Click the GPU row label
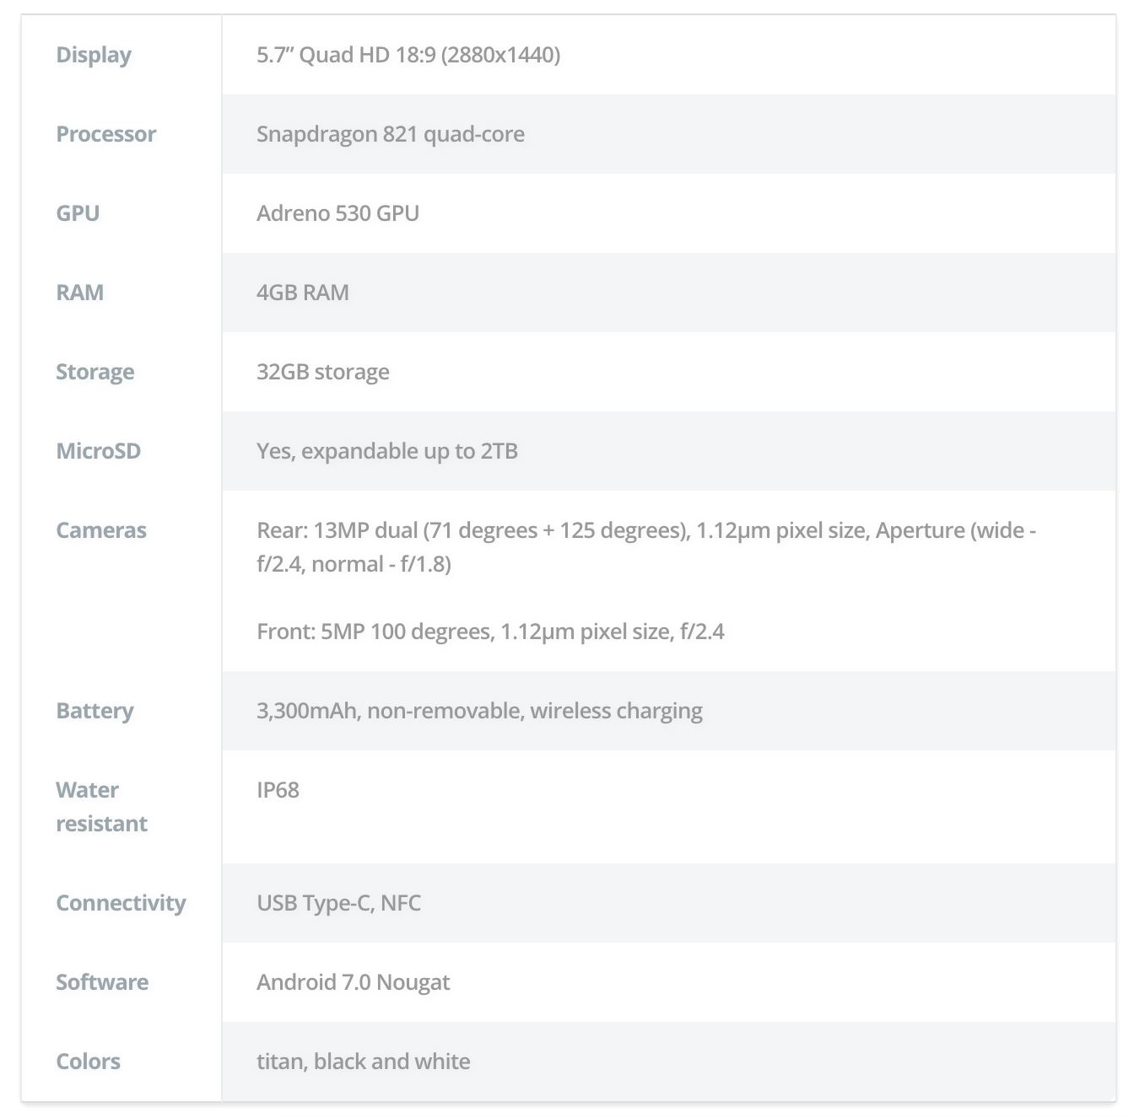The image size is (1134, 1118). [x=78, y=213]
